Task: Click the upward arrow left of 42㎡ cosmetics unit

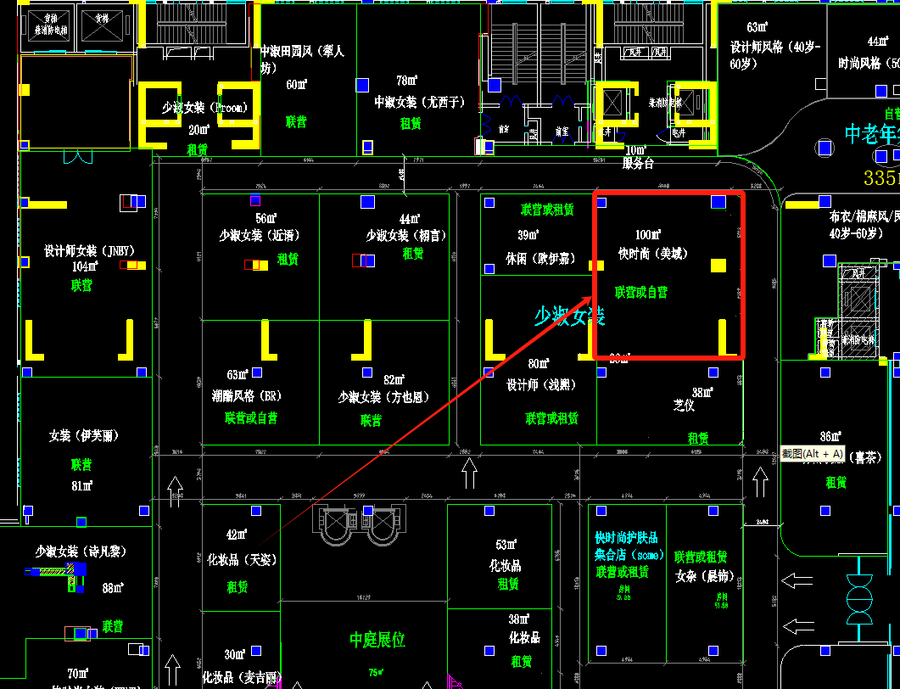Action: coord(175,491)
